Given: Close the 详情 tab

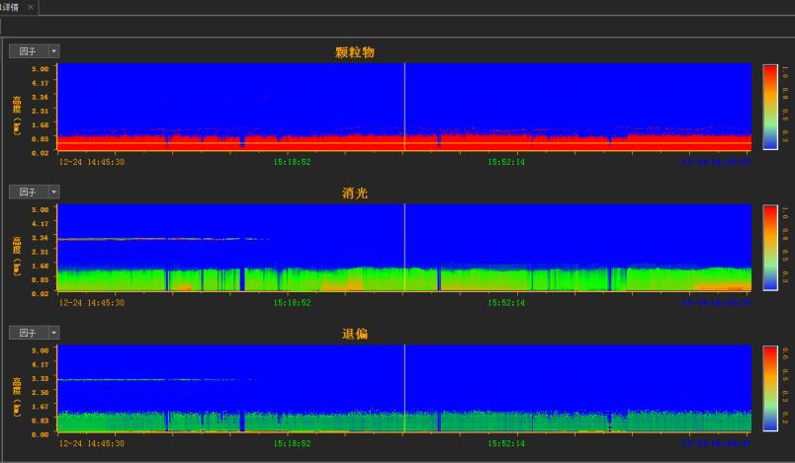Looking at the screenshot, I should [30, 7].
